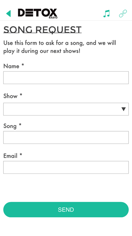Image resolution: width=132 pixels, height=236 pixels.
Task: Expand the Show dropdown triangle arrow
Action: point(124,109)
